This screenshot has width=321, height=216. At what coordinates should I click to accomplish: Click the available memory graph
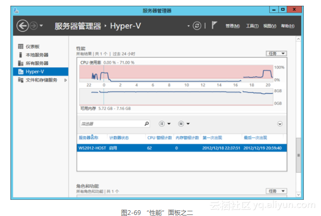tap(176, 97)
